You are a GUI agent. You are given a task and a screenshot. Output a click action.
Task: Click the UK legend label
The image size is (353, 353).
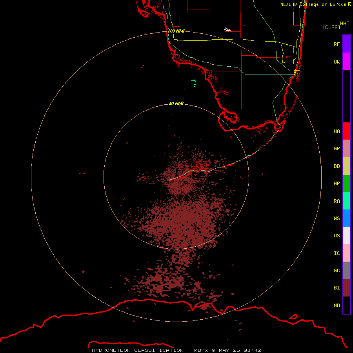pos(337,62)
